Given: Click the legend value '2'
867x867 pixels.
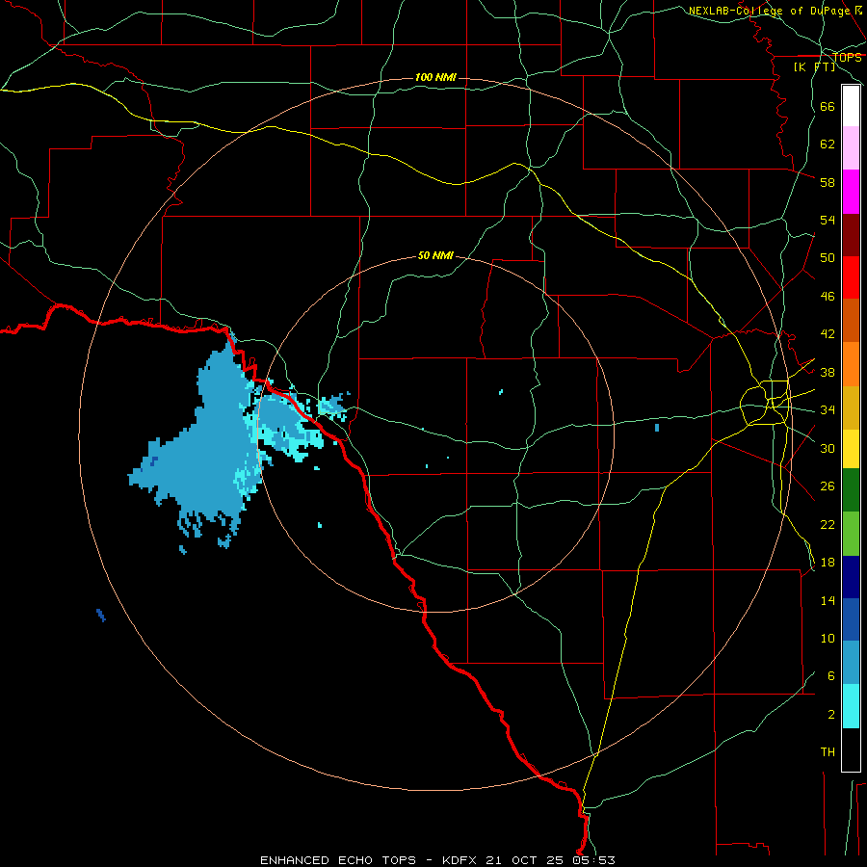Looking at the screenshot, I should [831, 715].
